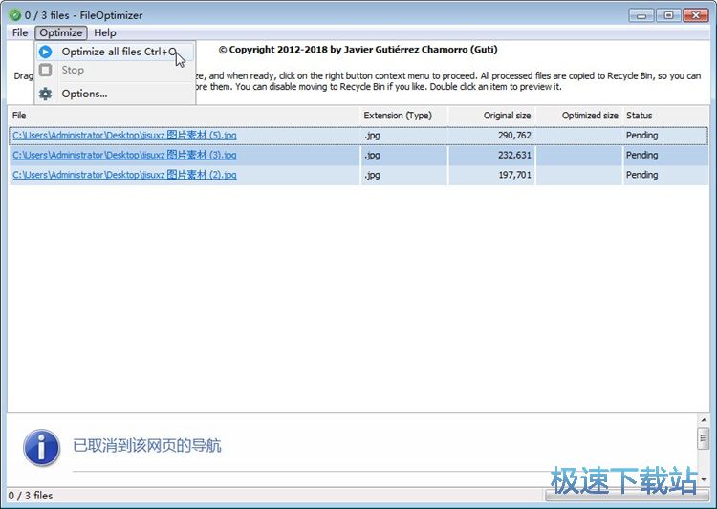Click .jpg extension cell in 图片素材 (3) row
This screenshot has width=717, height=509.
(403, 155)
